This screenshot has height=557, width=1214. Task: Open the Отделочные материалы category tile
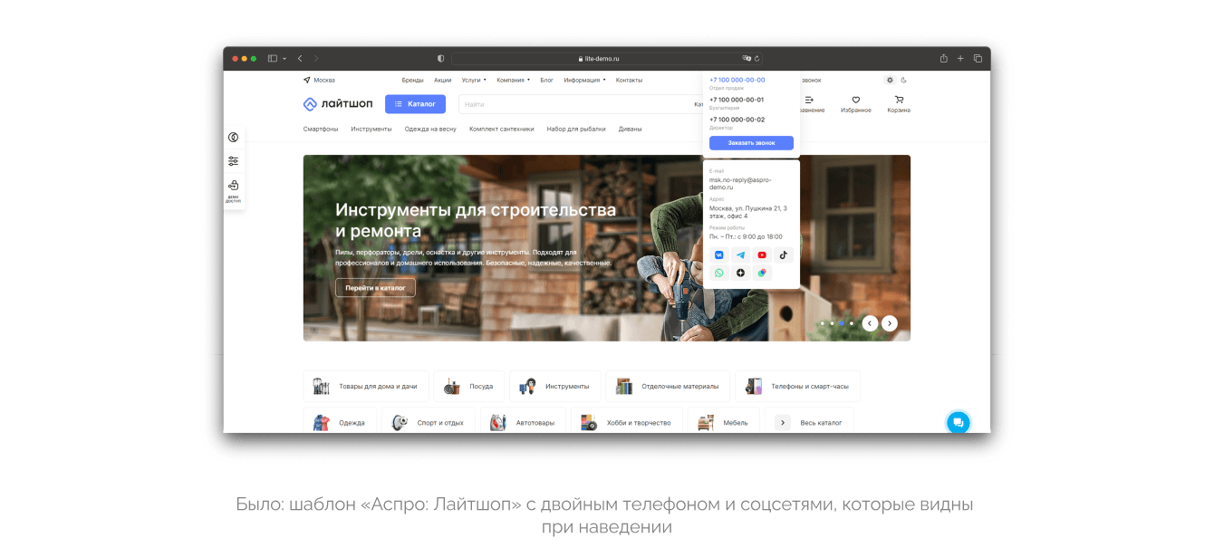point(668,386)
